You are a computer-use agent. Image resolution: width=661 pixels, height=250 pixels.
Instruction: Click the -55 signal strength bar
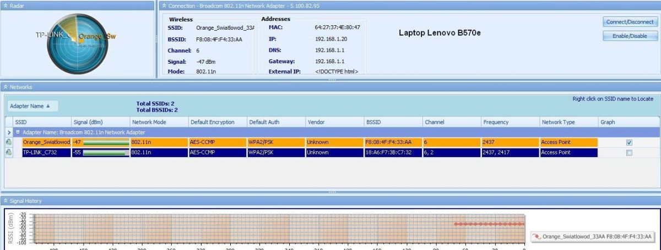[x=106, y=152]
